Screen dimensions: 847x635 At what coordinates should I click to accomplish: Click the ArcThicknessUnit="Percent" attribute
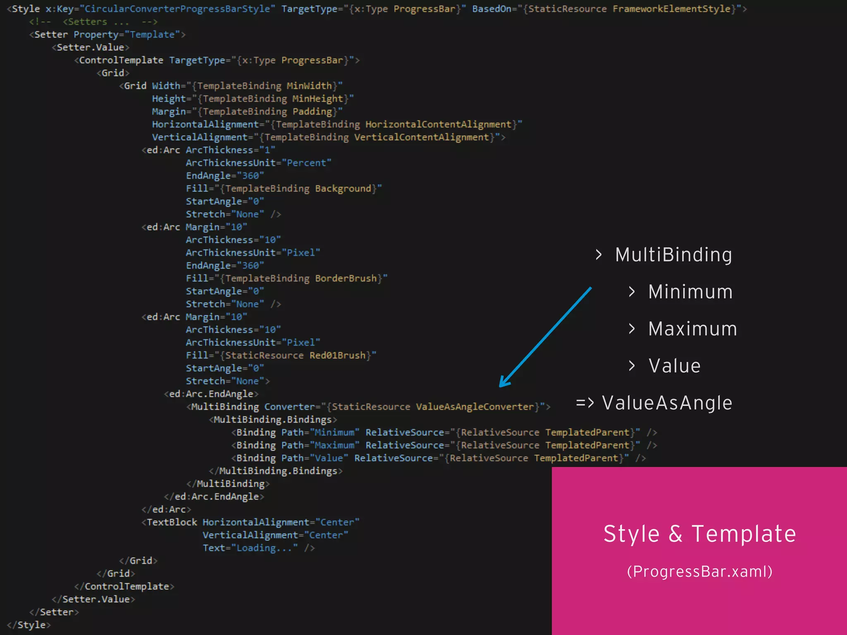coord(258,163)
